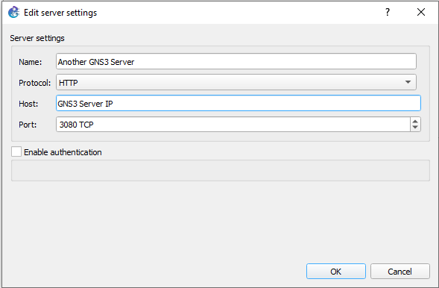Screen dimensions: 439x288
Task: Click the 'Host:' label text
Action: pyautogui.click(x=28, y=104)
